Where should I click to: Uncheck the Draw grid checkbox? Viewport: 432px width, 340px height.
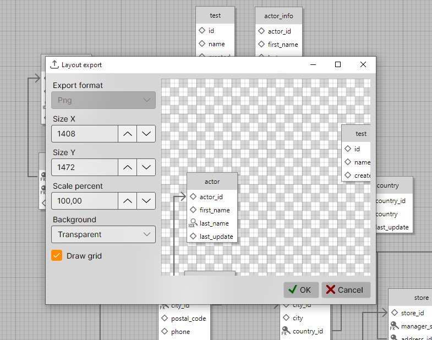[57, 256]
